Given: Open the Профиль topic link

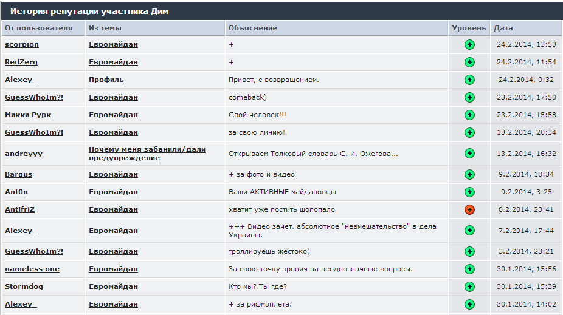Looking at the screenshot, I should (x=106, y=80).
